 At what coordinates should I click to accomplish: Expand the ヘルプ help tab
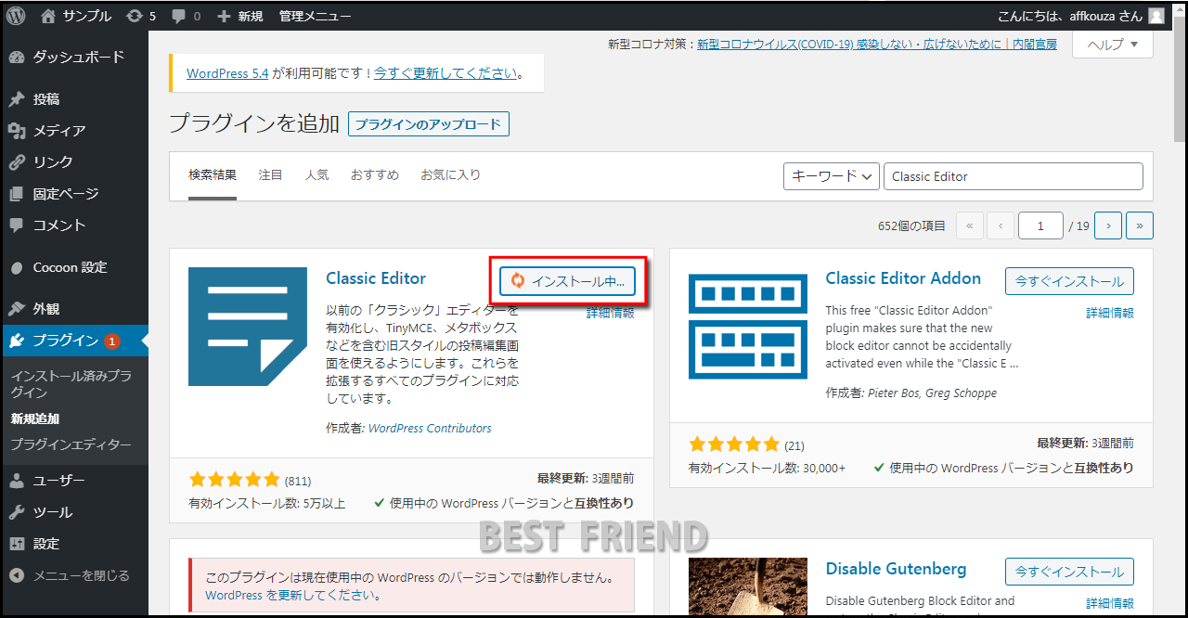pyautogui.click(x=1113, y=44)
